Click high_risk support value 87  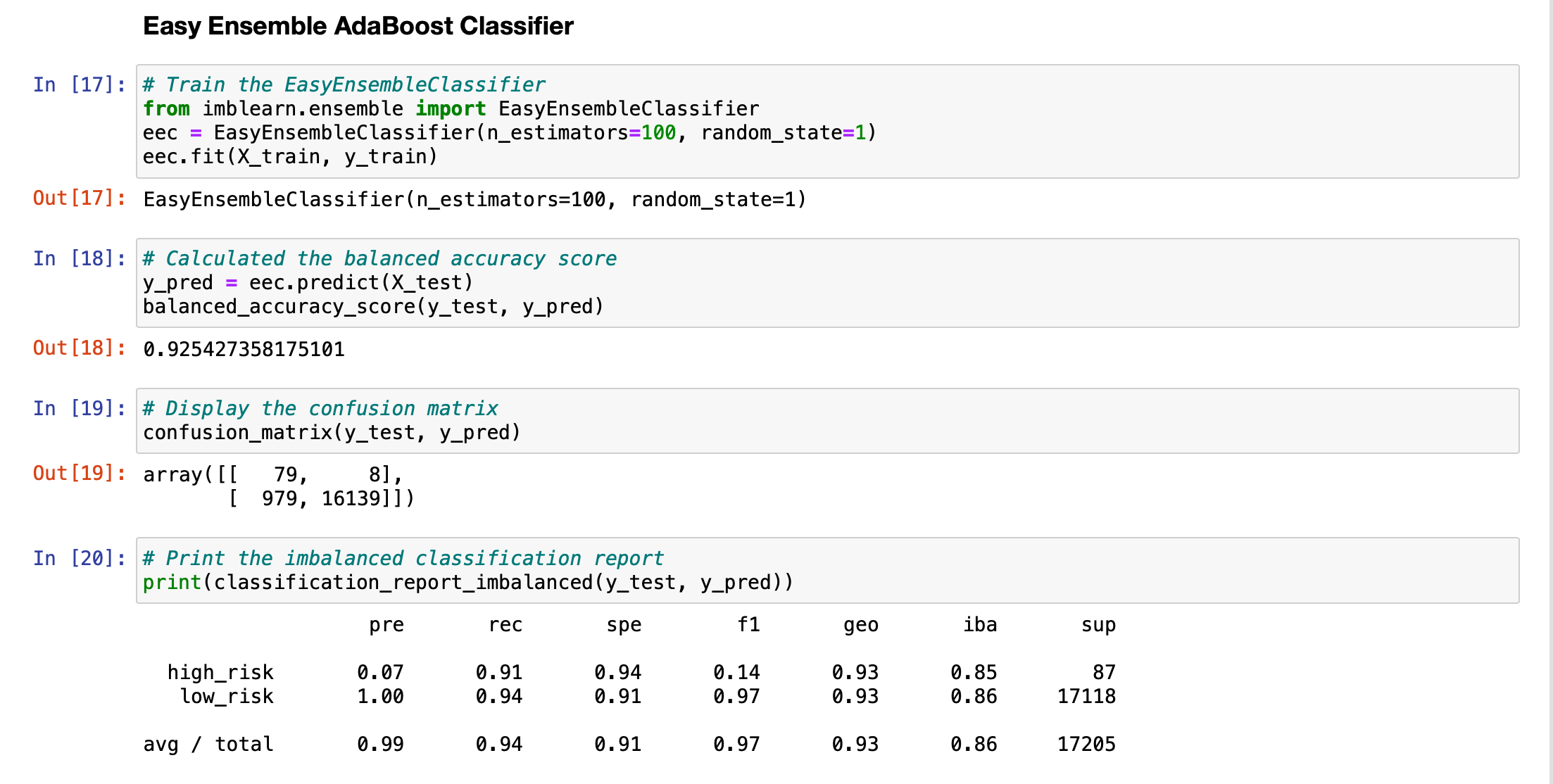pos(1104,672)
